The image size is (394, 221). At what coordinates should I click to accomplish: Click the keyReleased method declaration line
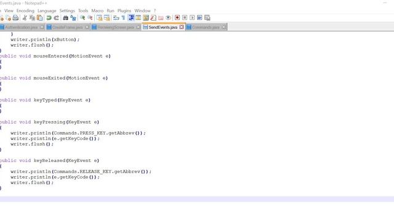coord(49,161)
